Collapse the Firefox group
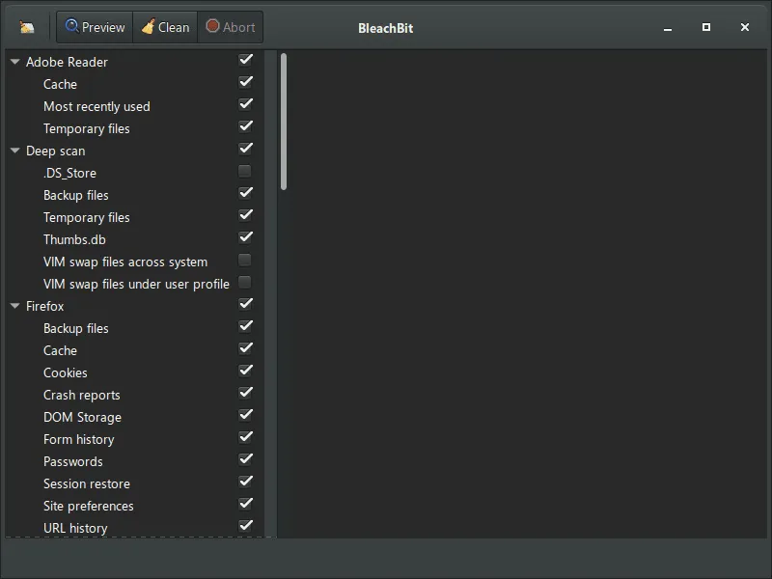Screen dimensions: 772x579 point(15,306)
